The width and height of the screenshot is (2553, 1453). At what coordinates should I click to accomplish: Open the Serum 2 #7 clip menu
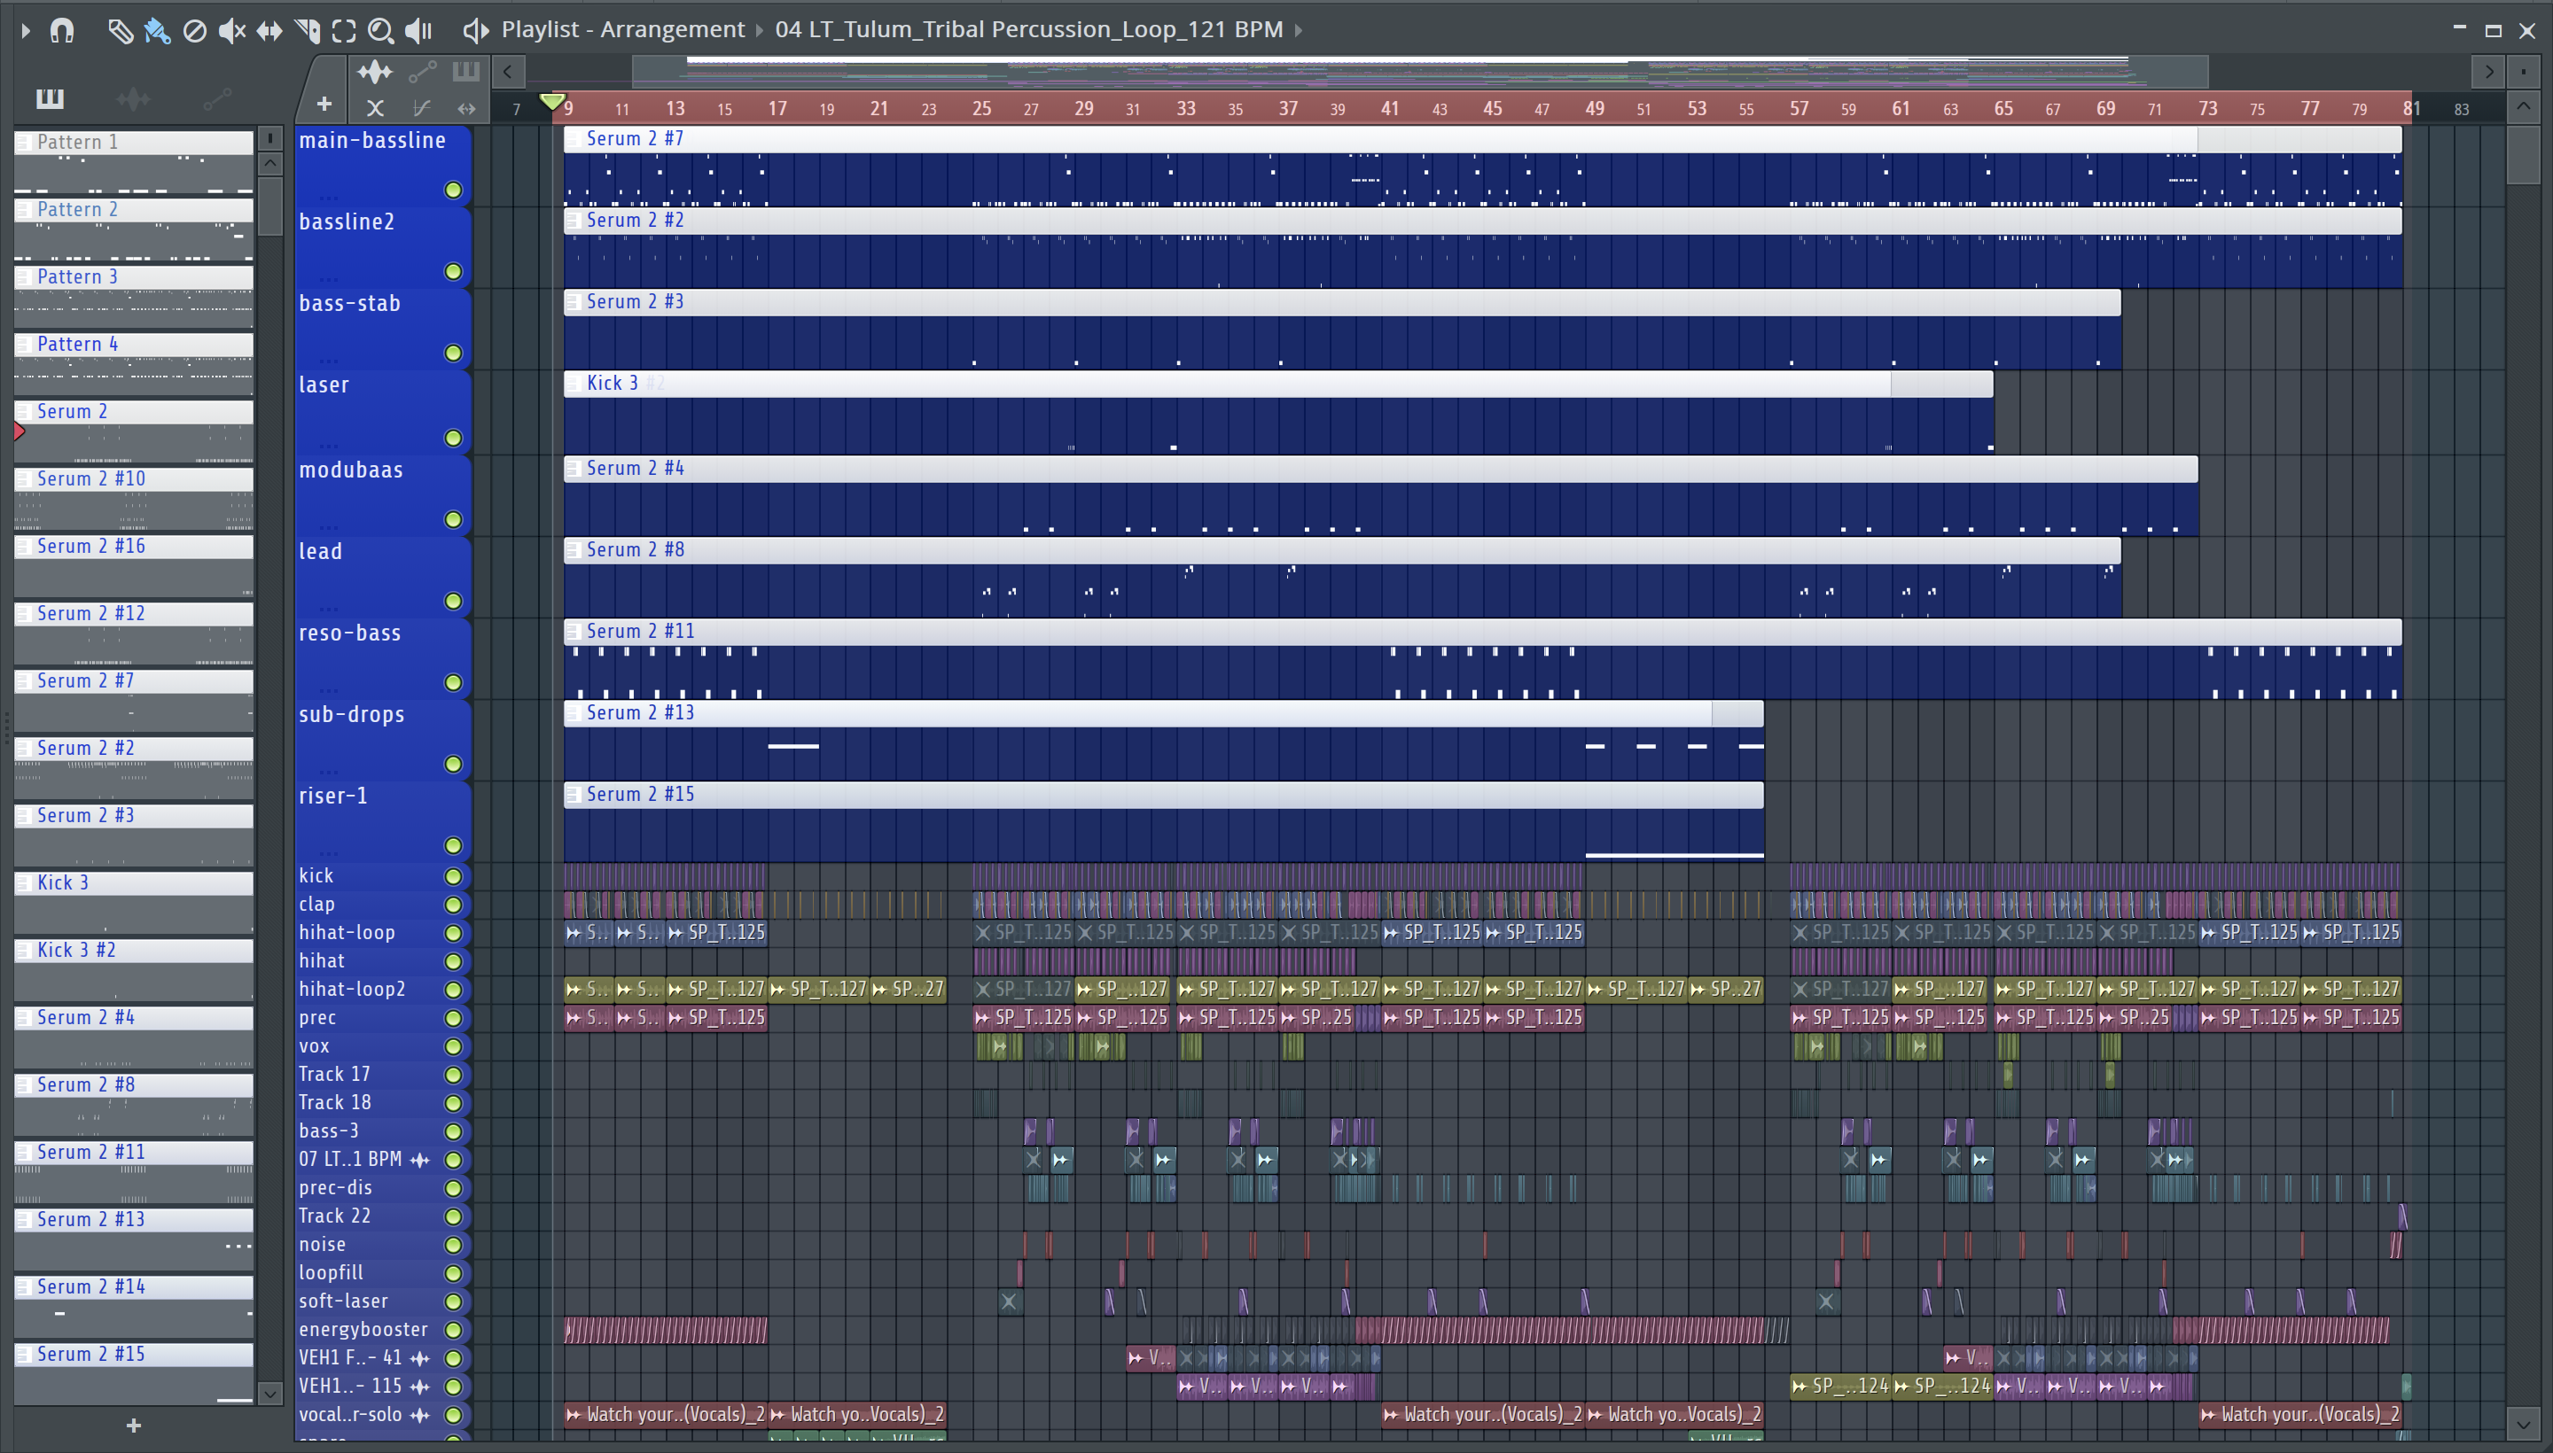coord(574,140)
